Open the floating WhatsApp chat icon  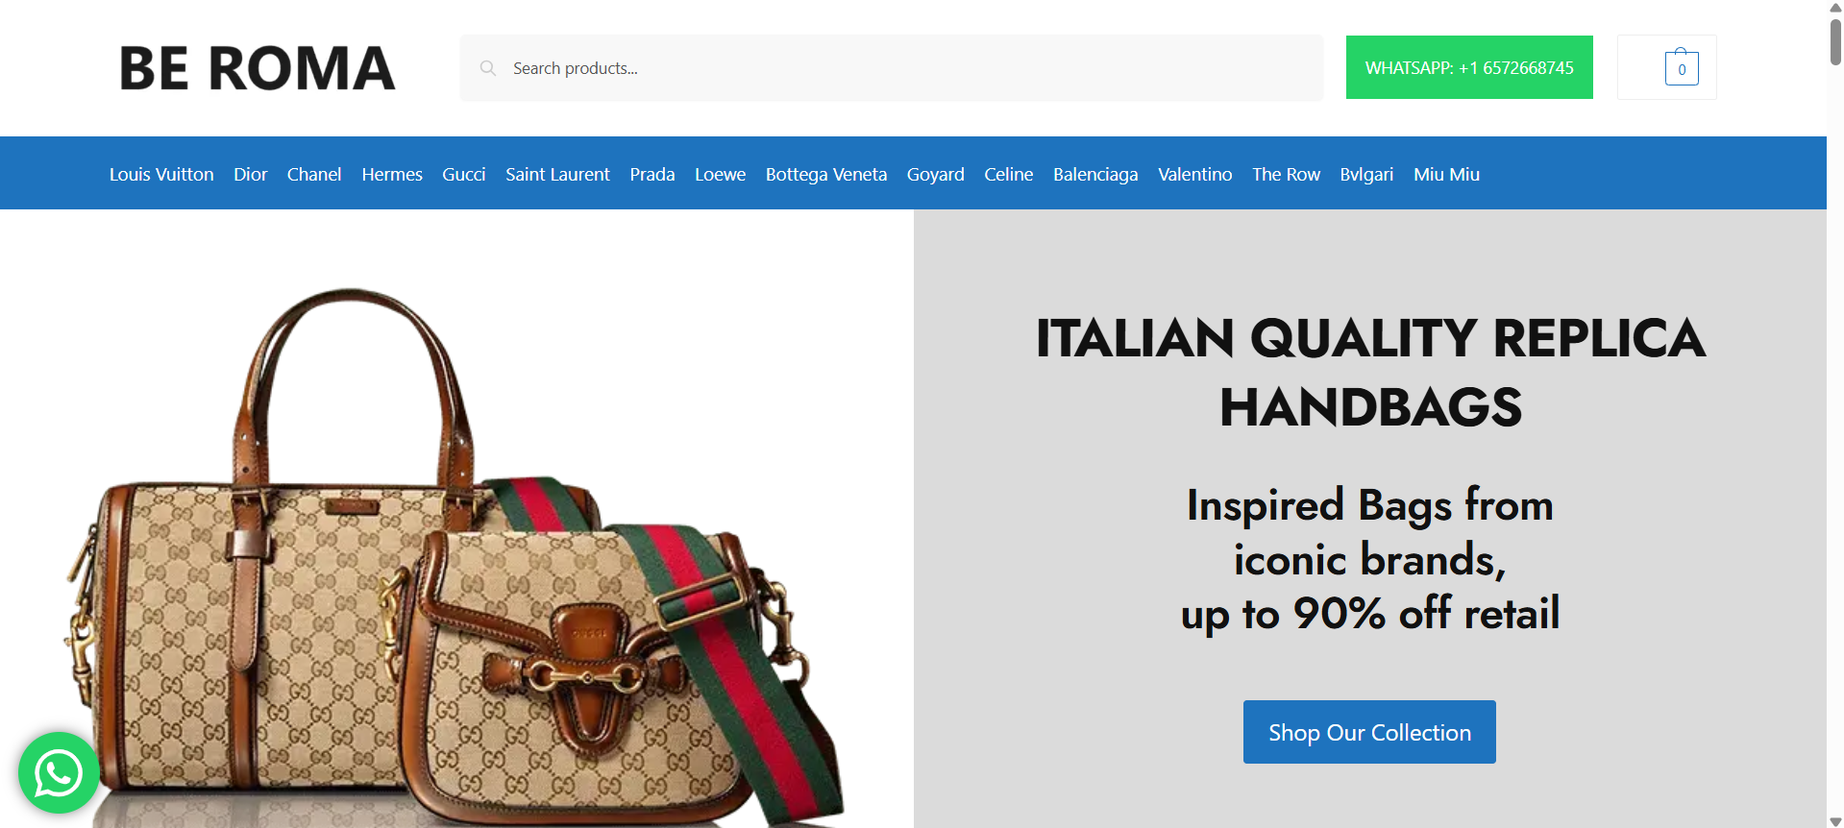[x=59, y=773]
